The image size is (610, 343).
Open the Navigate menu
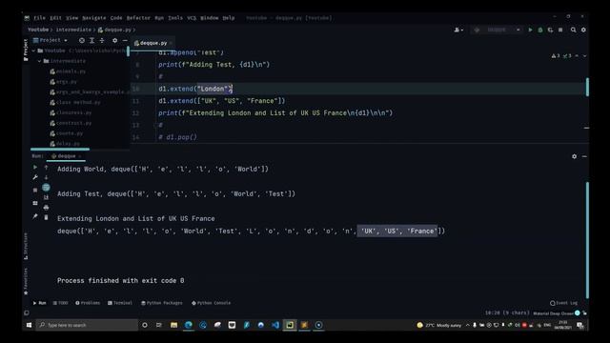93,18
